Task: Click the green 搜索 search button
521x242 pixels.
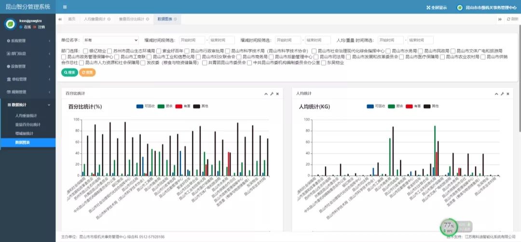Action: click(69, 72)
